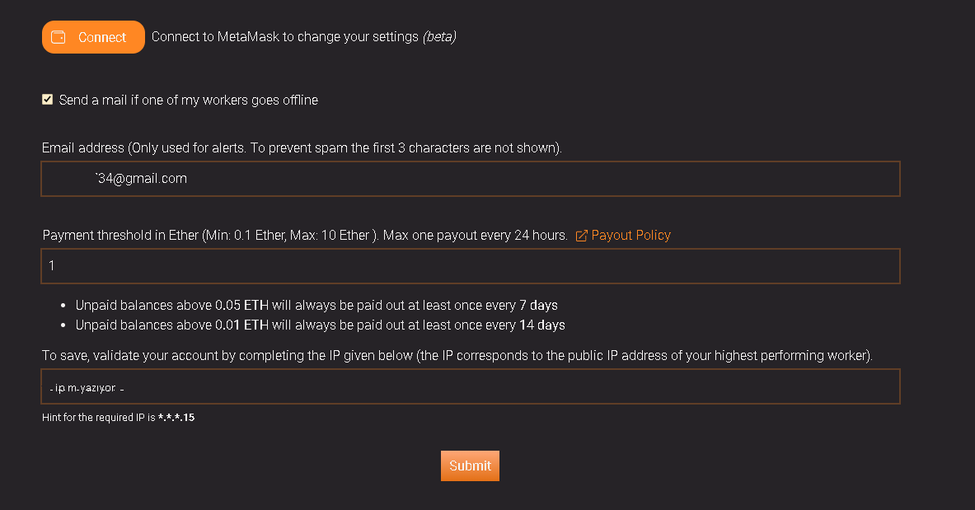The height and width of the screenshot is (510, 975).
Task: Click the 'Send a mail if one of my workers goes offline' label
Action: [188, 101]
